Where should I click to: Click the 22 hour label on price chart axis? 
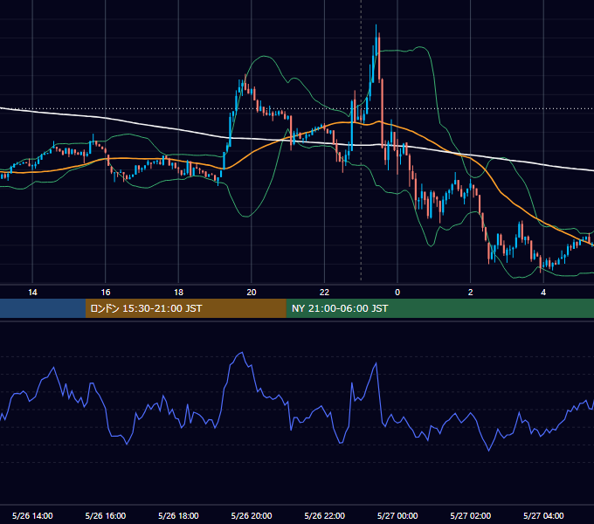pyautogui.click(x=325, y=293)
